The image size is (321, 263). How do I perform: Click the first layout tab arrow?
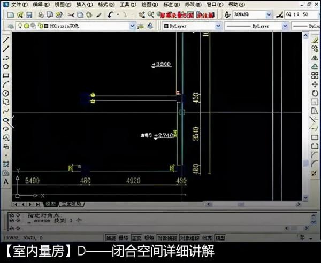click(16, 204)
